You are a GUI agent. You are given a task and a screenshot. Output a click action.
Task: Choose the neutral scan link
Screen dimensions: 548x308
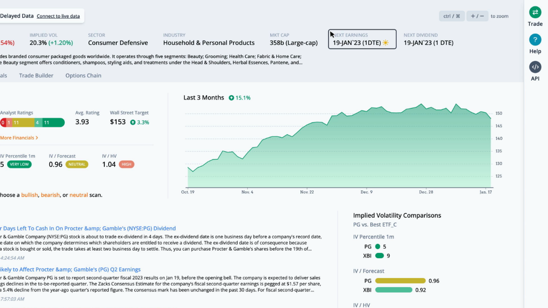[x=79, y=195]
